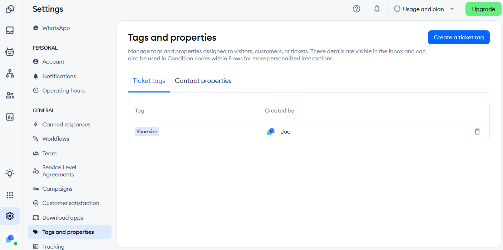Screen dimensions: 503x250
Task: Open the user avatar at bottom left
Action: tap(10, 239)
